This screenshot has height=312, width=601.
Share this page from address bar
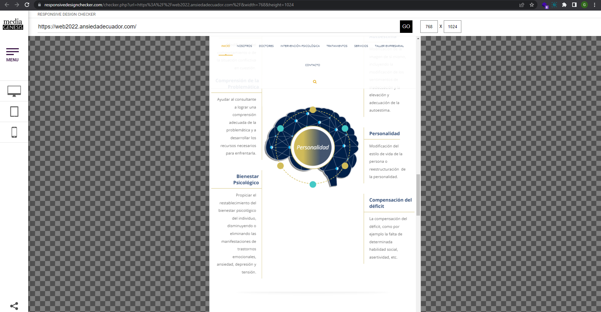click(x=522, y=5)
